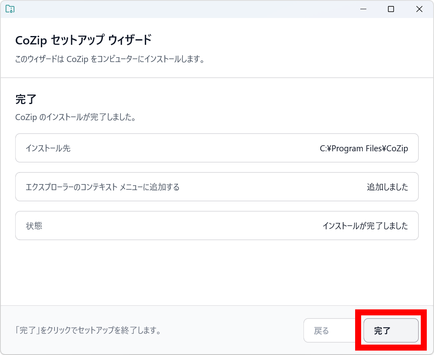
Task: Click the CoZip のインストールが完了しました。 message
Action: 75,118
